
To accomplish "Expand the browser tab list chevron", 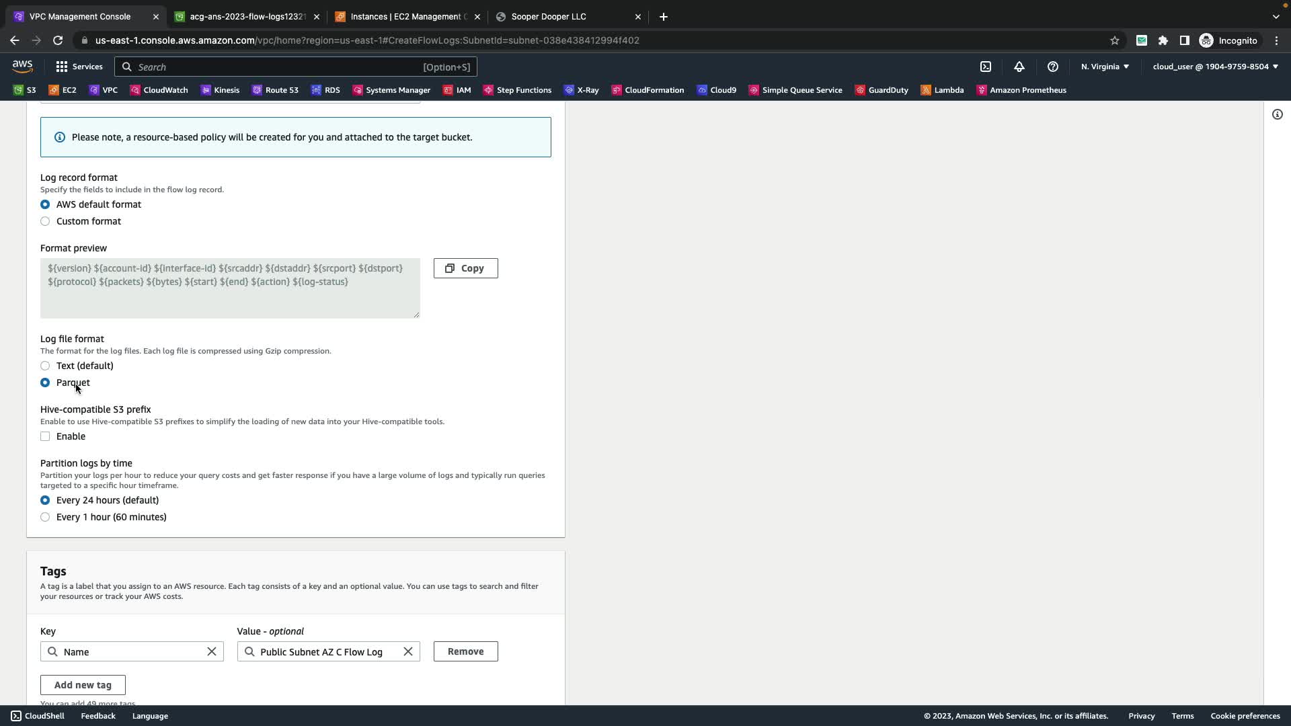I will point(1276,16).
